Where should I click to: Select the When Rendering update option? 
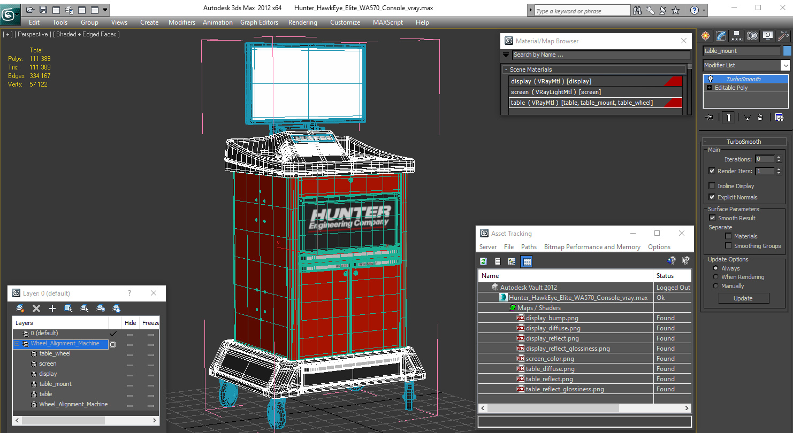click(x=715, y=277)
